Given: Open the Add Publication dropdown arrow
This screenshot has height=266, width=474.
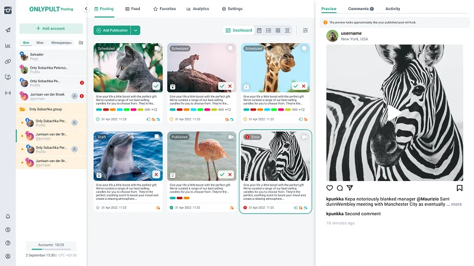Looking at the screenshot, I should click(136, 30).
